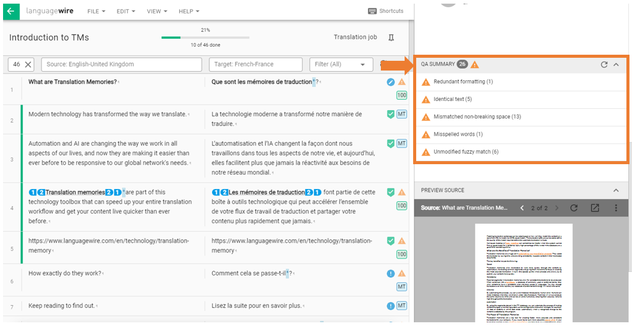
Task: Click the source document preview thumbnail
Action: tap(523, 273)
